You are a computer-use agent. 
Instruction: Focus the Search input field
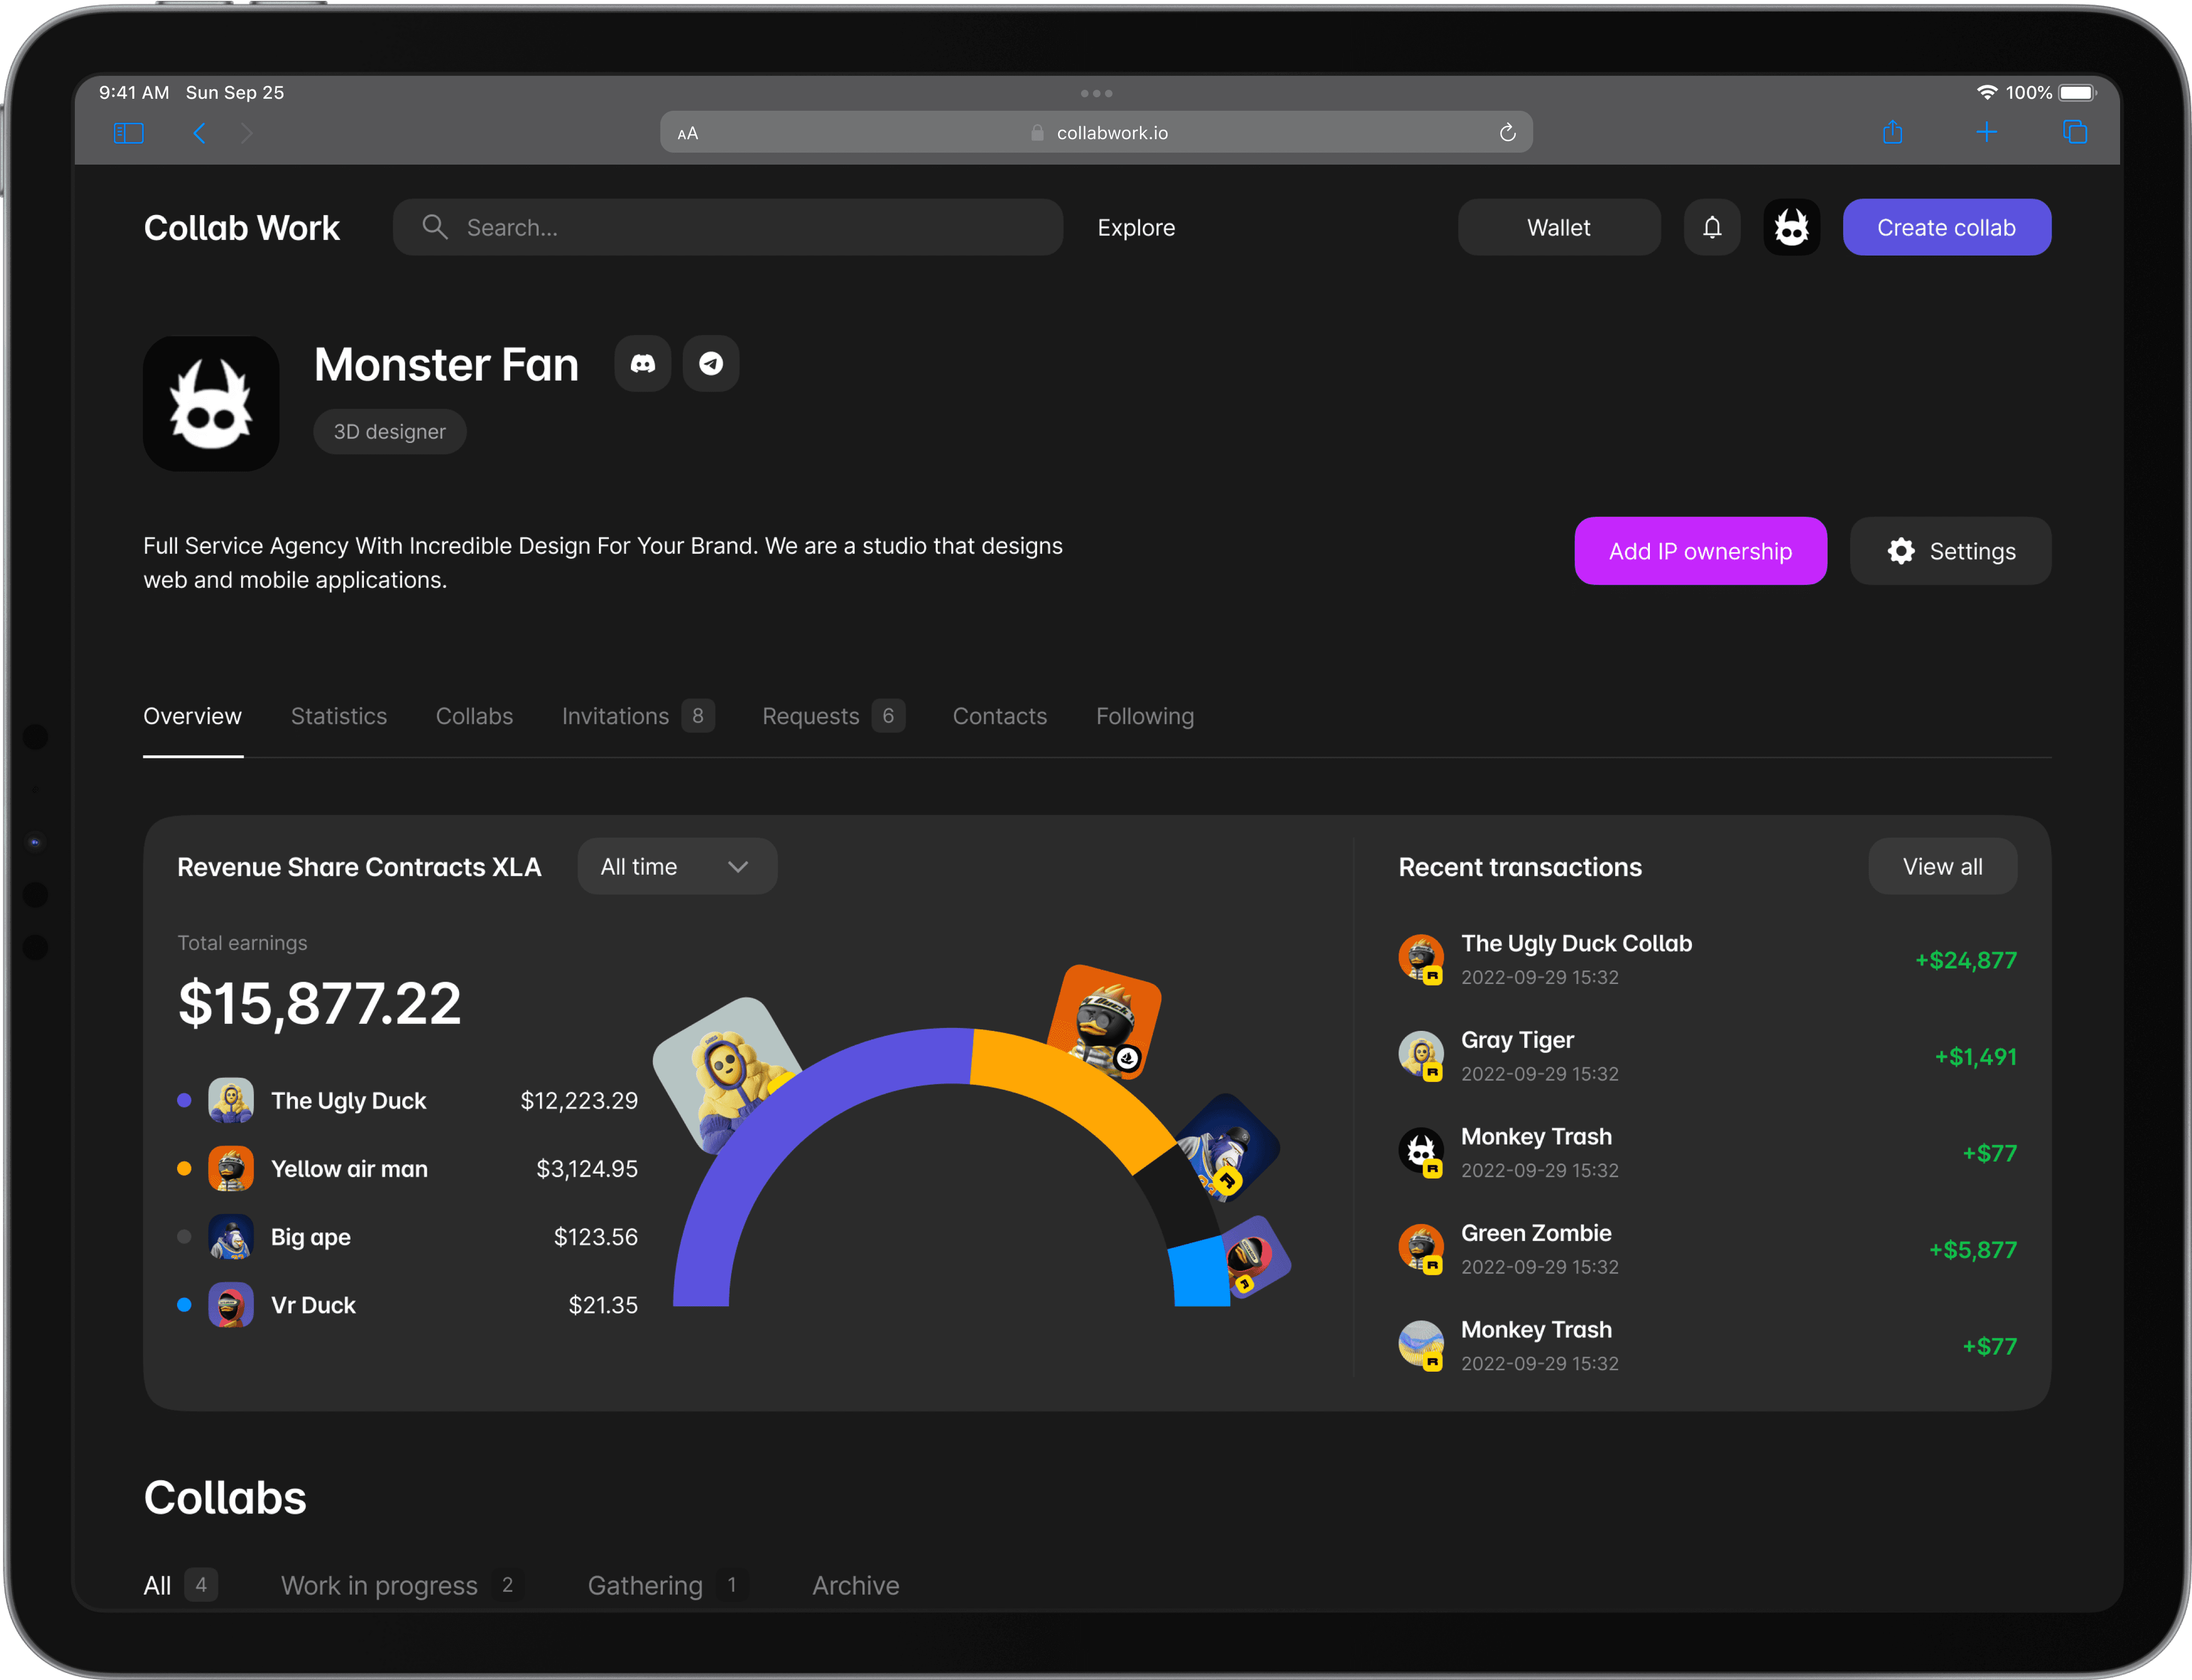tap(727, 228)
